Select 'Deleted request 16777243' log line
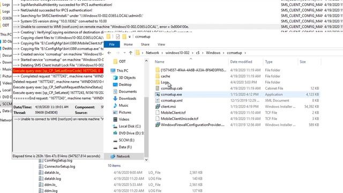 [58, 81]
